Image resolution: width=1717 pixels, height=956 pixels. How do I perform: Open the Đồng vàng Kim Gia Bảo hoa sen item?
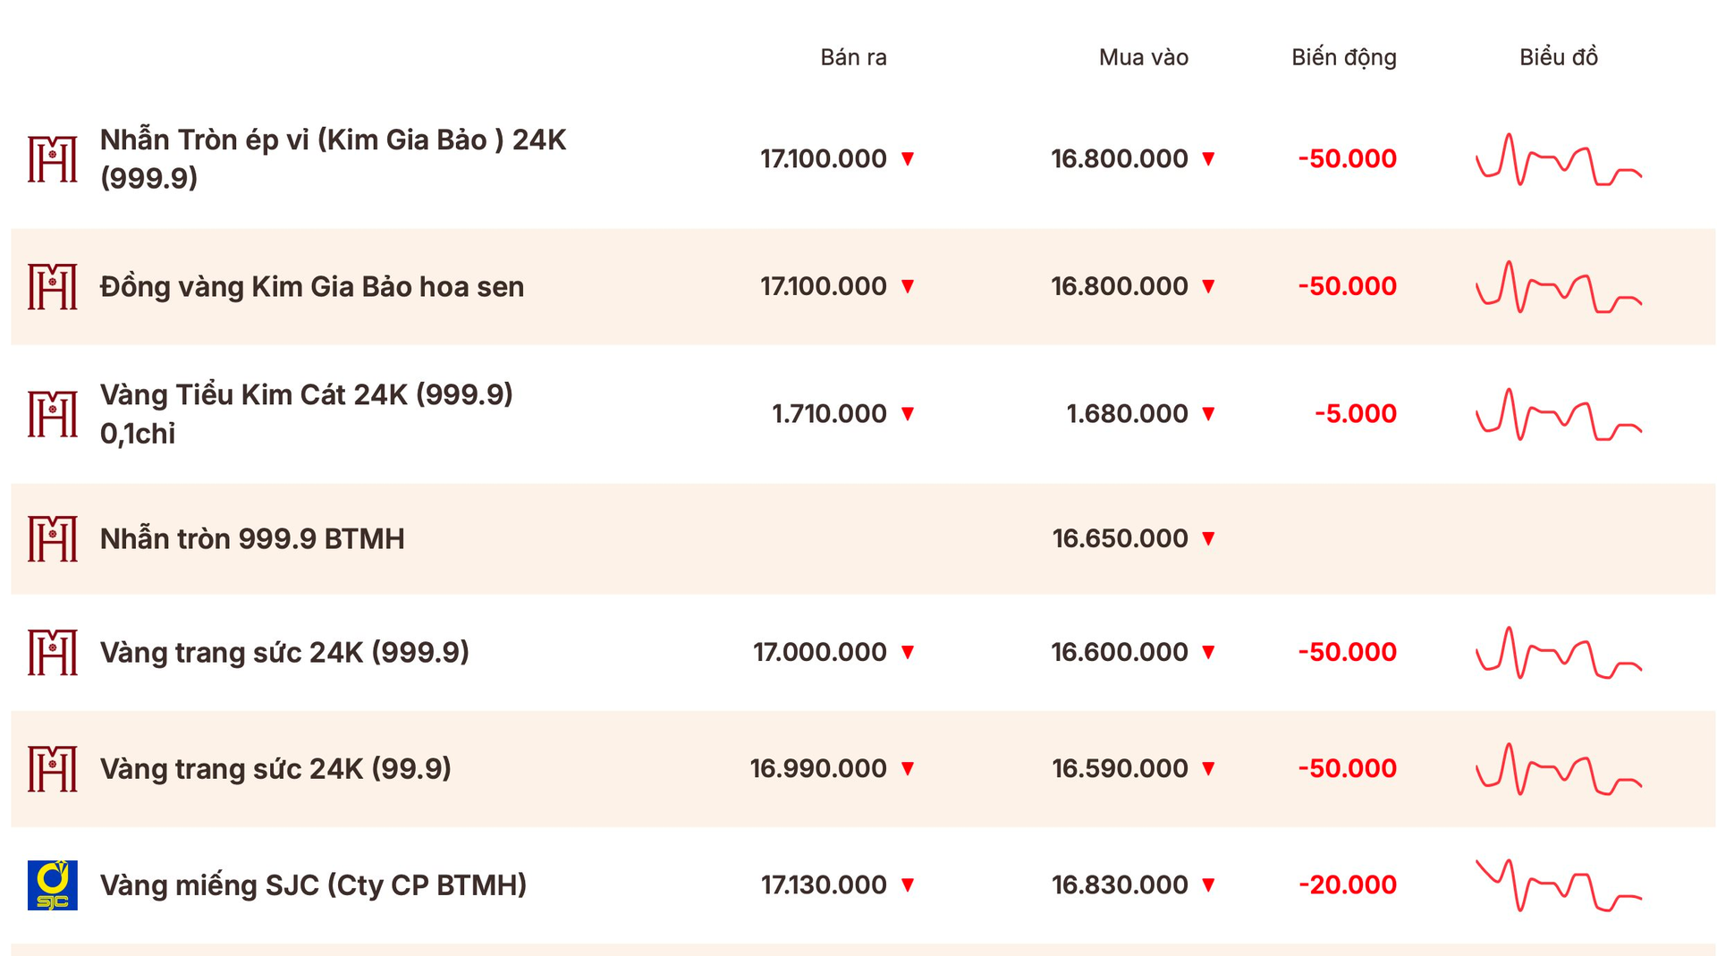click(311, 286)
